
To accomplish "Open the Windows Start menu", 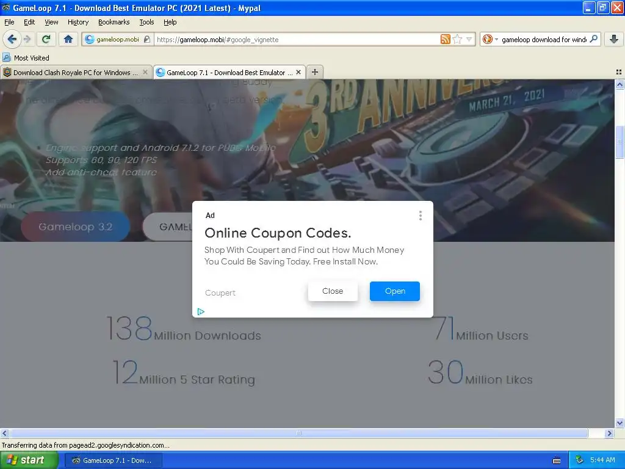I will pos(29,460).
